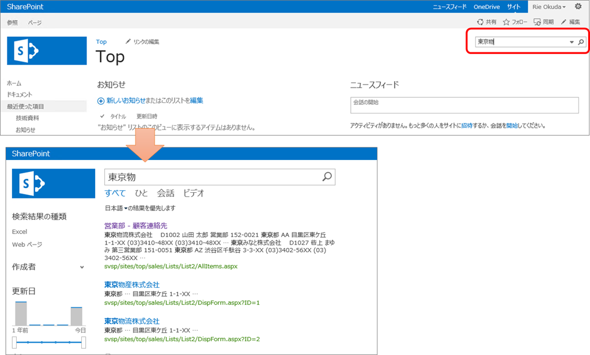
Task: Click 最近使った項目 in left navigation
Action: (25, 106)
